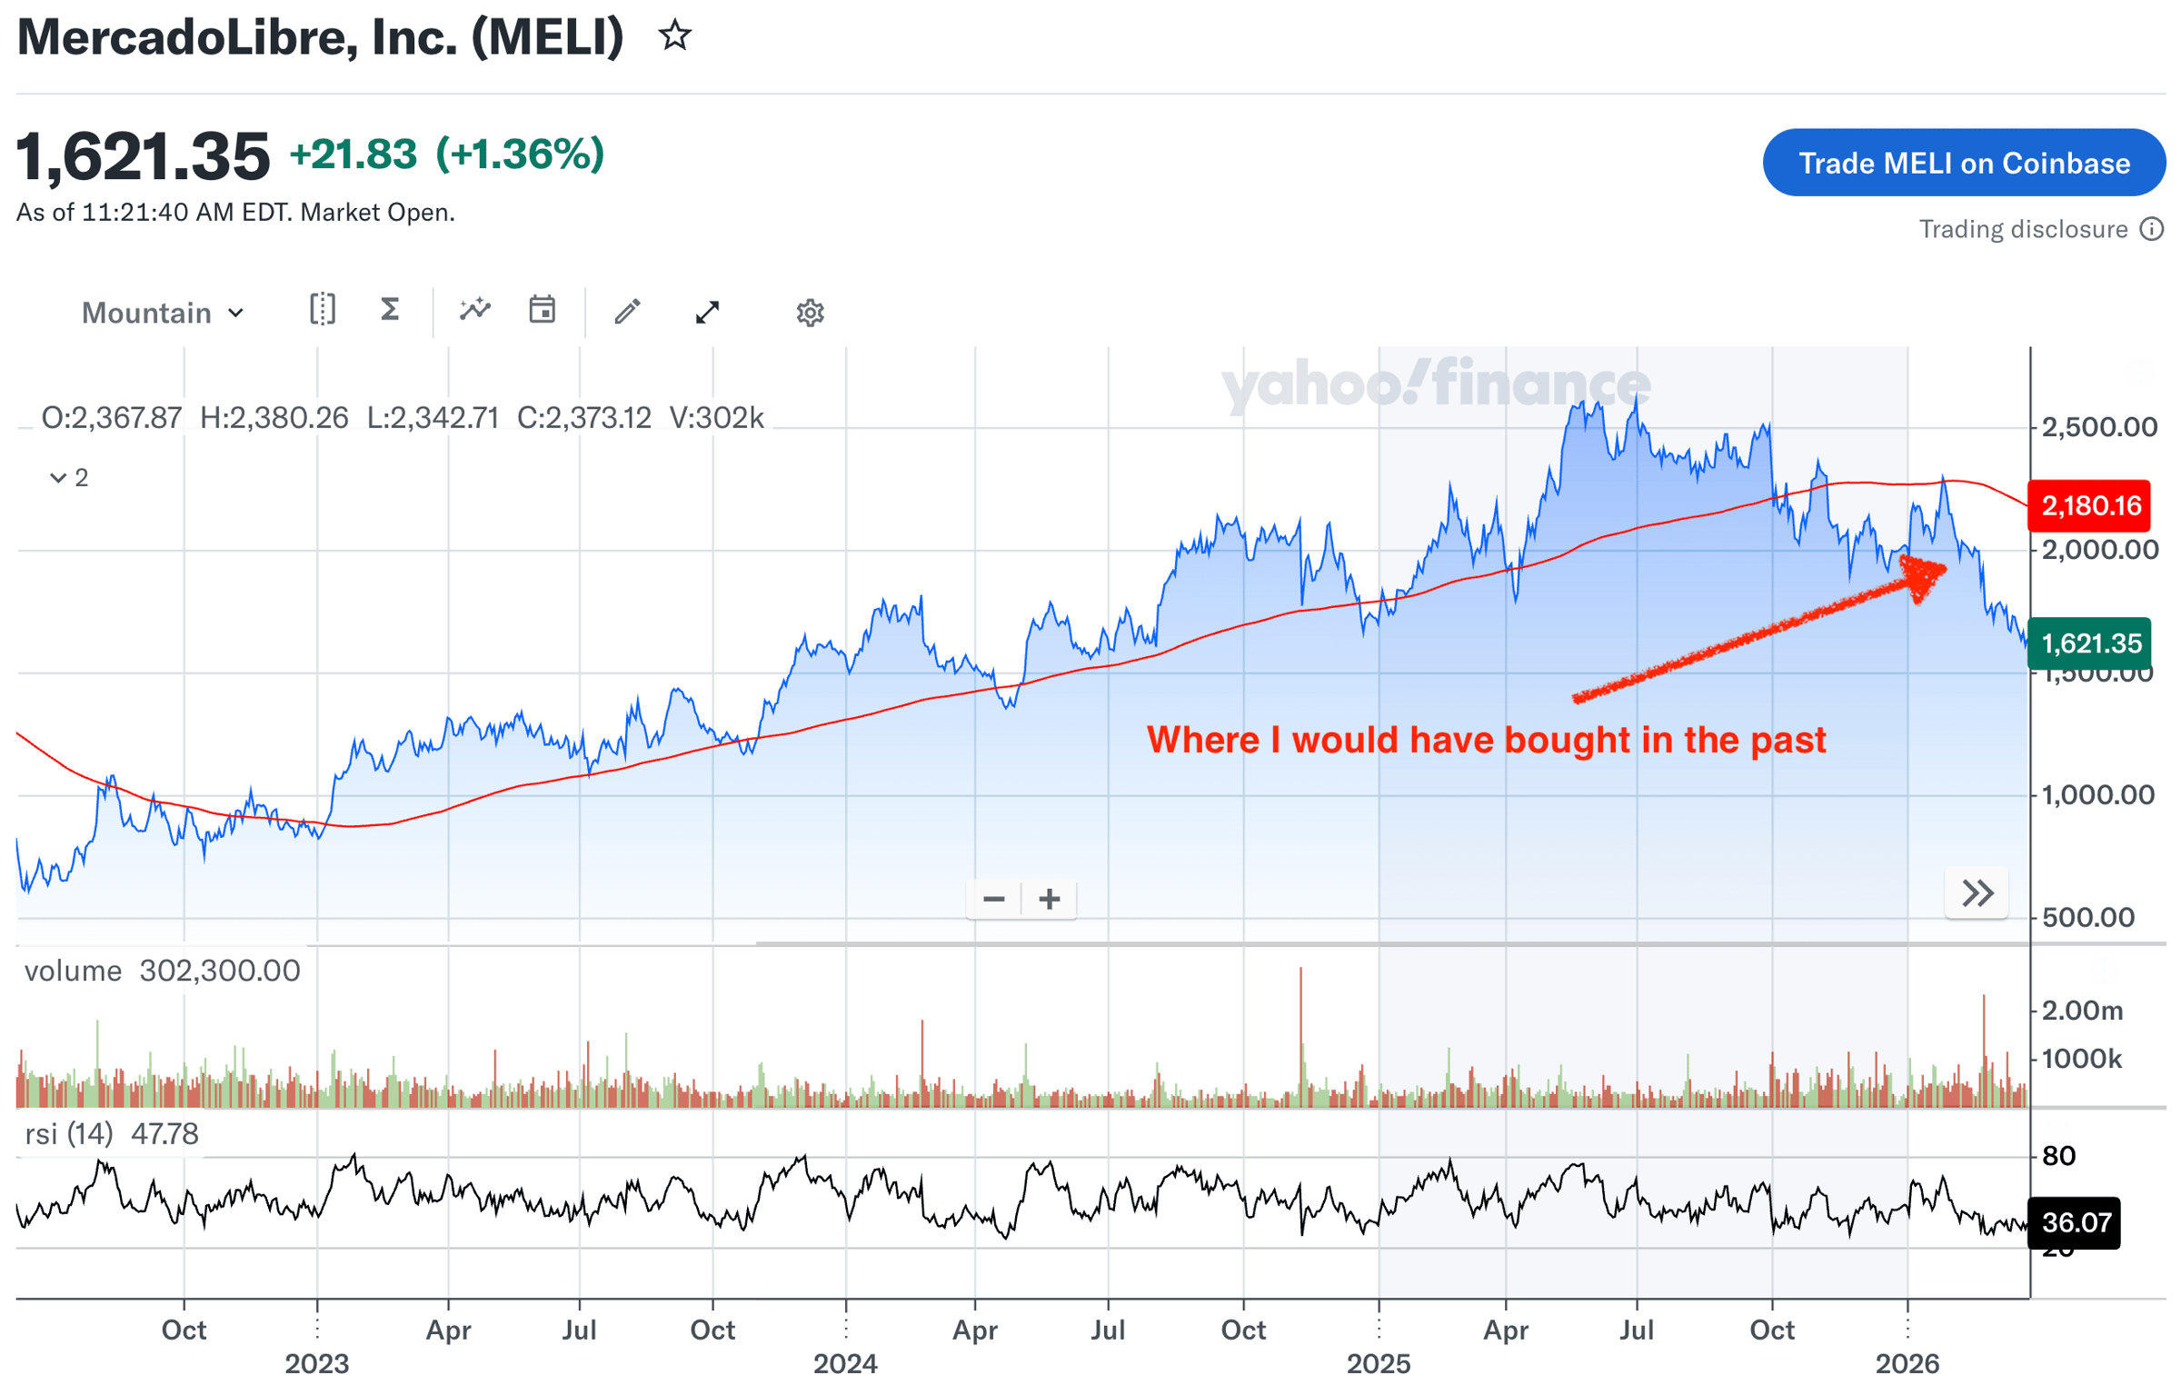Screen dimensions: 2181x1385
Task: Click the rsi (14) panel label
Action: [69, 1133]
